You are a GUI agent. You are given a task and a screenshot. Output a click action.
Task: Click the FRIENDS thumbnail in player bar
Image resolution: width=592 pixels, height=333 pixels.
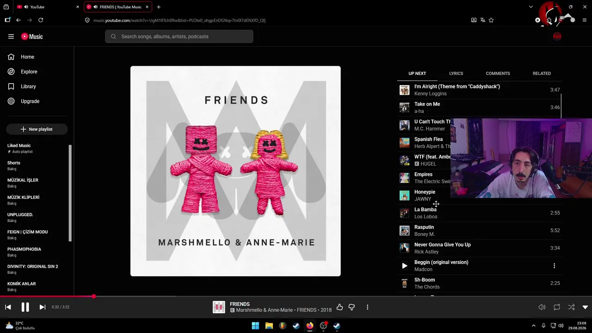click(x=219, y=307)
